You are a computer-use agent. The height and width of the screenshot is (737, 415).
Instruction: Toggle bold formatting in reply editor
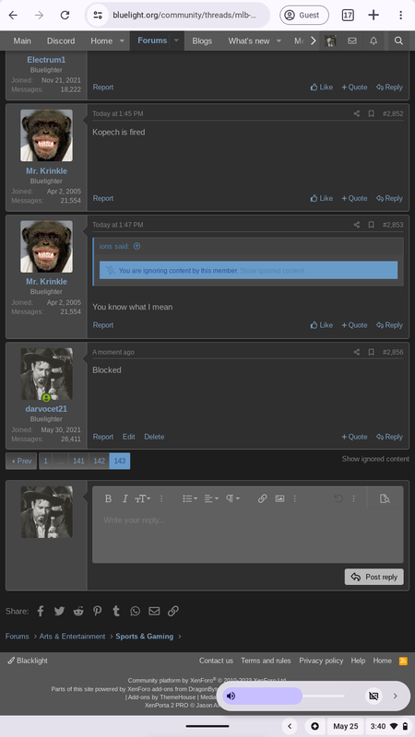coord(108,498)
